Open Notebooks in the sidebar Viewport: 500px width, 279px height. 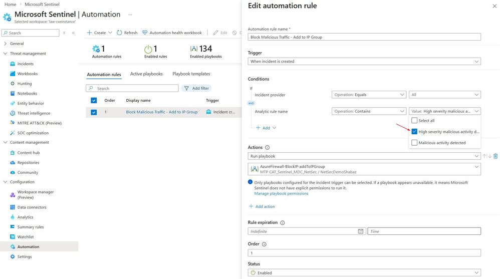(27, 94)
